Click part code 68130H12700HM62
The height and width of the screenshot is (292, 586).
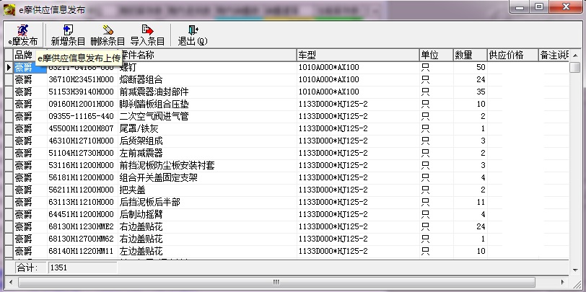click(x=81, y=239)
